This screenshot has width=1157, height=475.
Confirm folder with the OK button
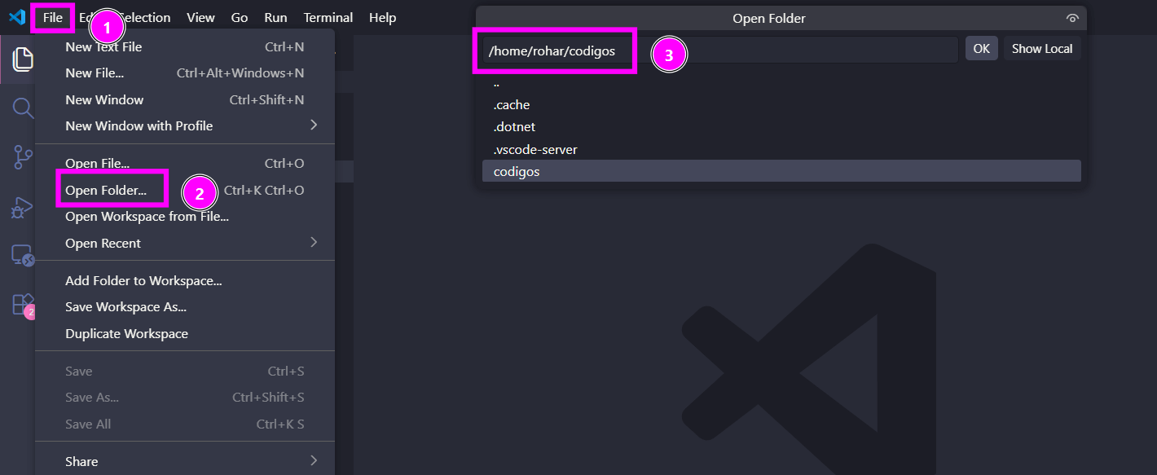(981, 49)
